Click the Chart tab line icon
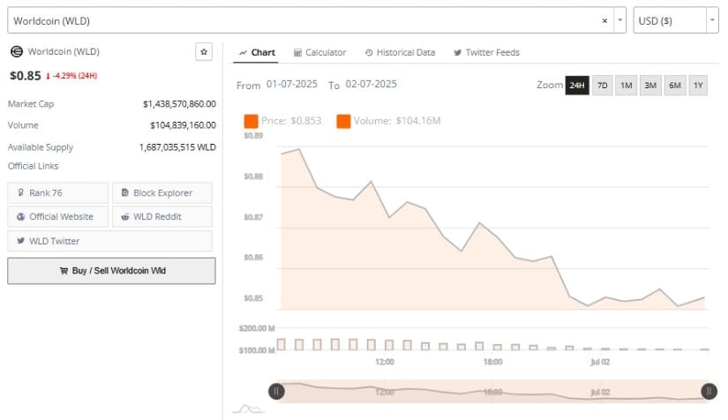Screen dimensions: 728x420 [x=243, y=52]
